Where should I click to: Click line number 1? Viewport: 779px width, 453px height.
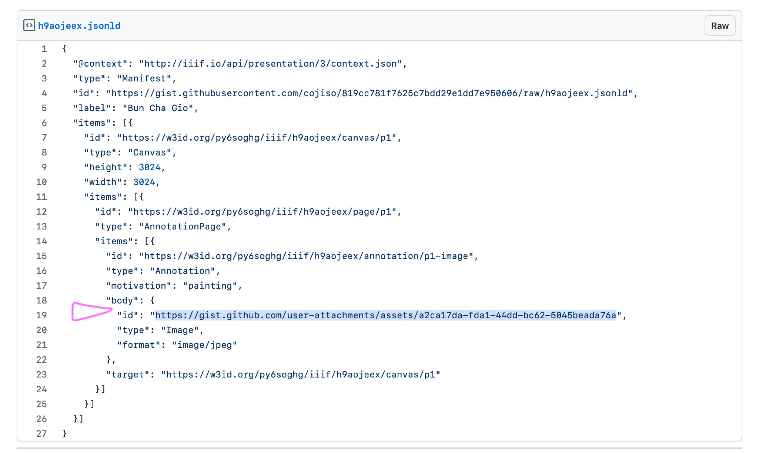[x=44, y=49]
